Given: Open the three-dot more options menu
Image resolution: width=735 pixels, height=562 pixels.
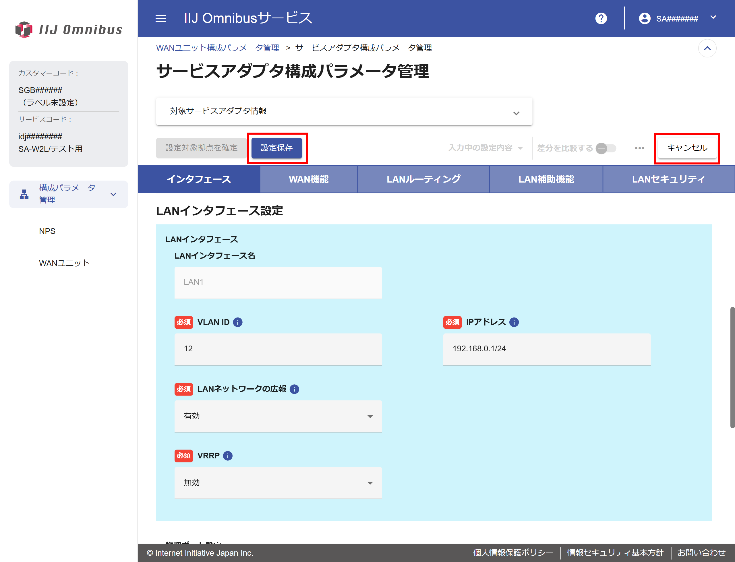Looking at the screenshot, I should [639, 148].
